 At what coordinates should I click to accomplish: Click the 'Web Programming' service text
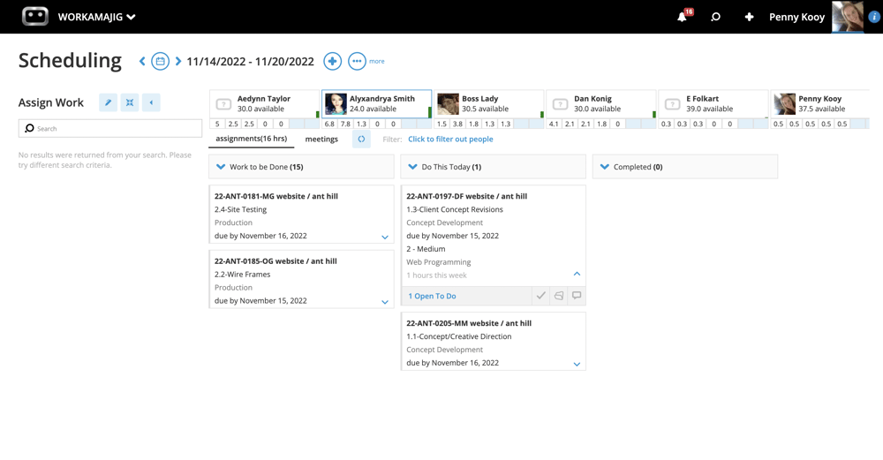pos(439,262)
